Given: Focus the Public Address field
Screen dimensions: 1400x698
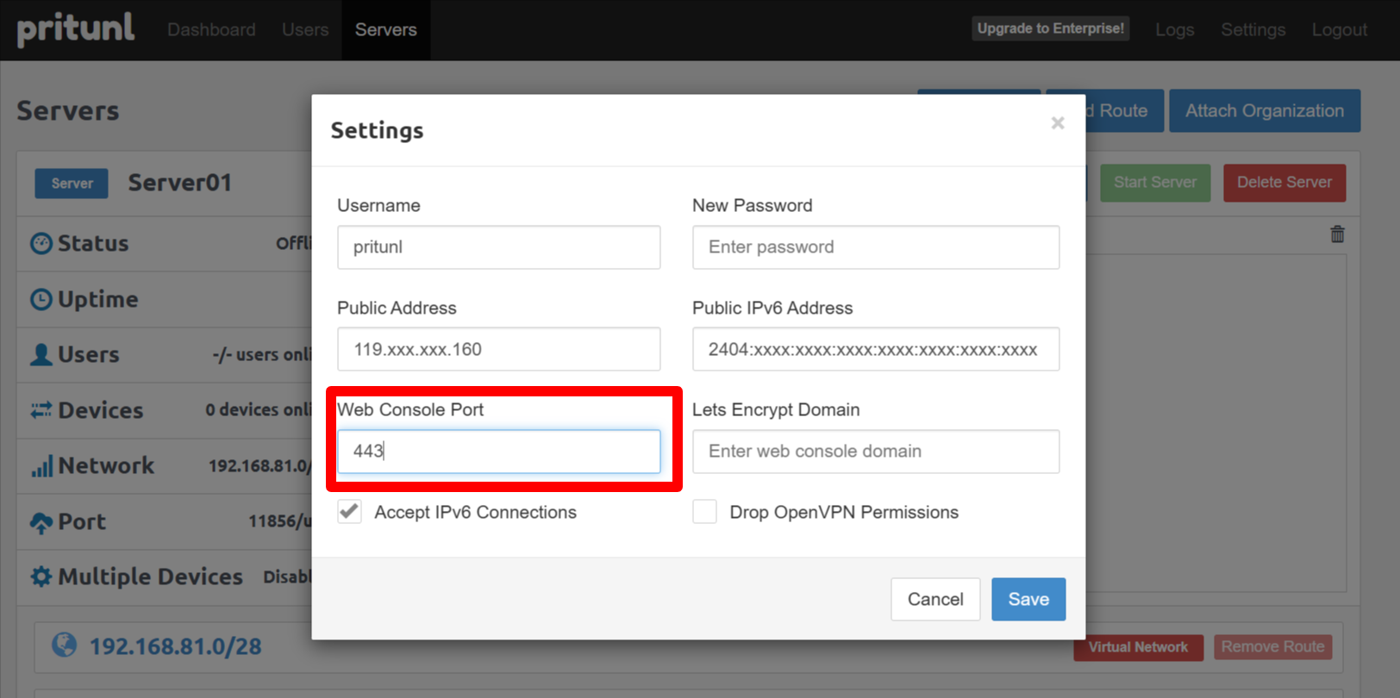Looking at the screenshot, I should coord(499,349).
